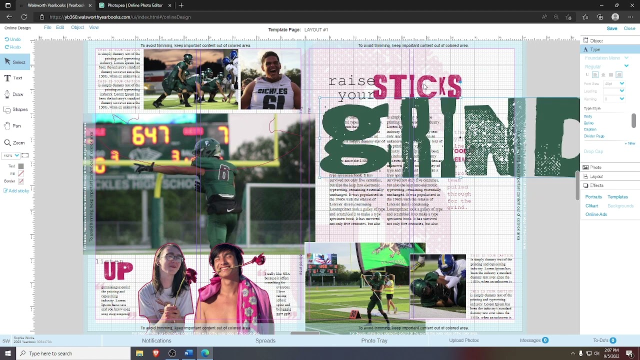Image resolution: width=640 pixels, height=360 pixels.
Task: Click the Undo arrow
Action: [12, 39]
